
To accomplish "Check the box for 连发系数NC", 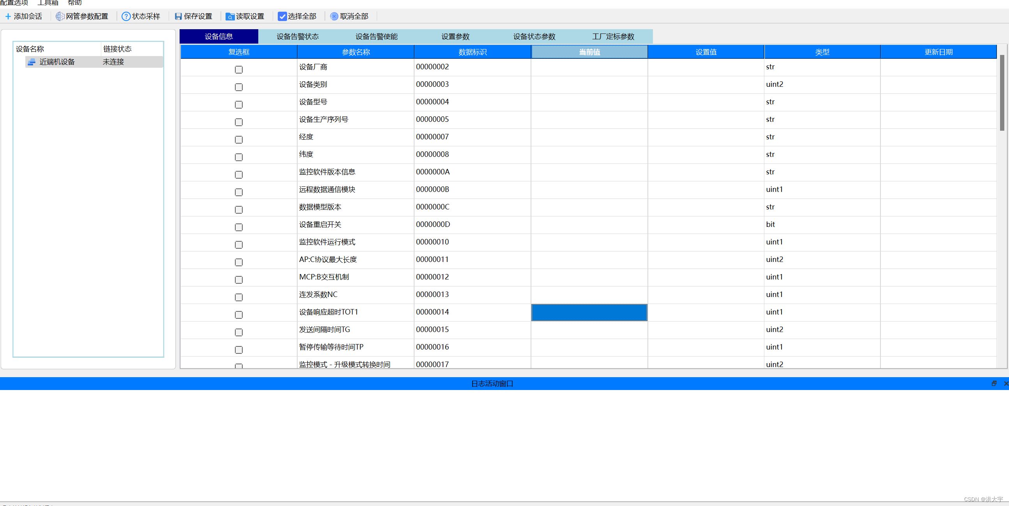I will 238,297.
